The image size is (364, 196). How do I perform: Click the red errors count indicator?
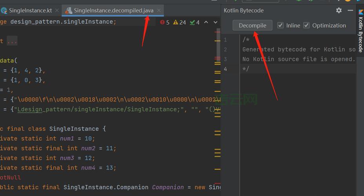click(x=165, y=22)
